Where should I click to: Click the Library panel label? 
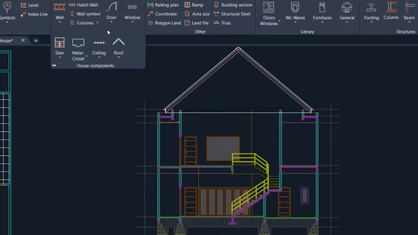tap(307, 32)
